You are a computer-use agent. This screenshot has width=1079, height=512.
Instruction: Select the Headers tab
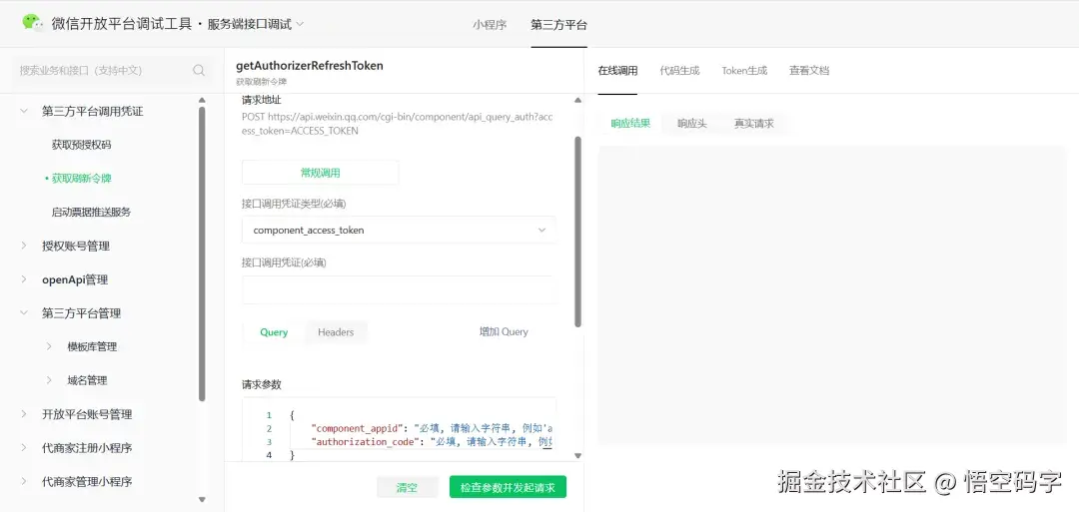coord(336,332)
